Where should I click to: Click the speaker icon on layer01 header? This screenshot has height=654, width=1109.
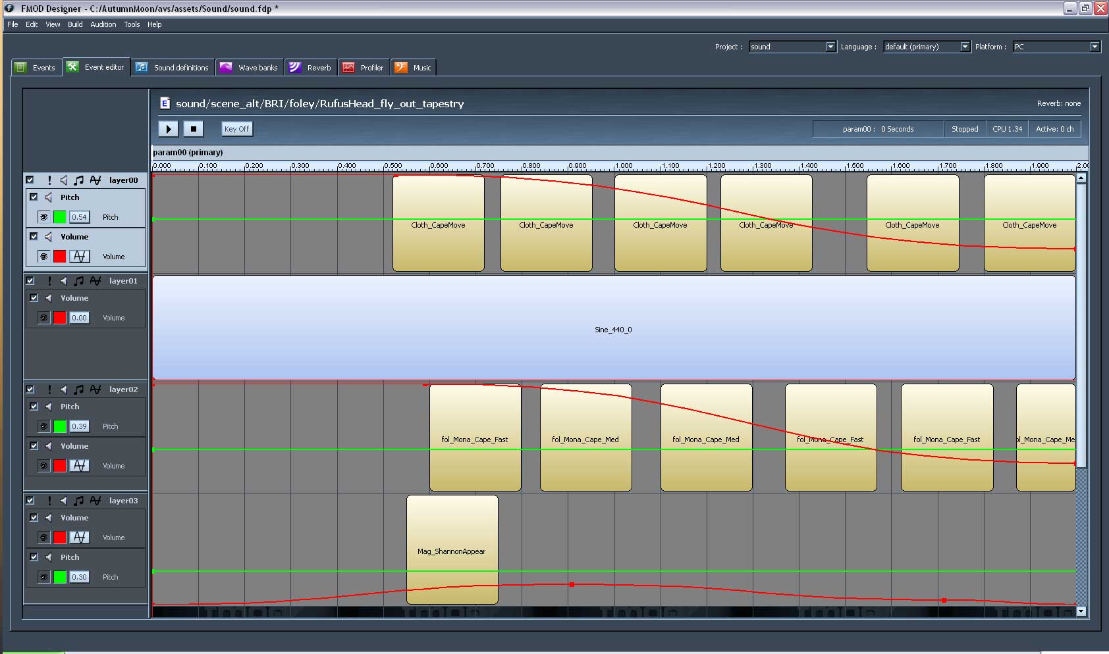click(x=63, y=280)
